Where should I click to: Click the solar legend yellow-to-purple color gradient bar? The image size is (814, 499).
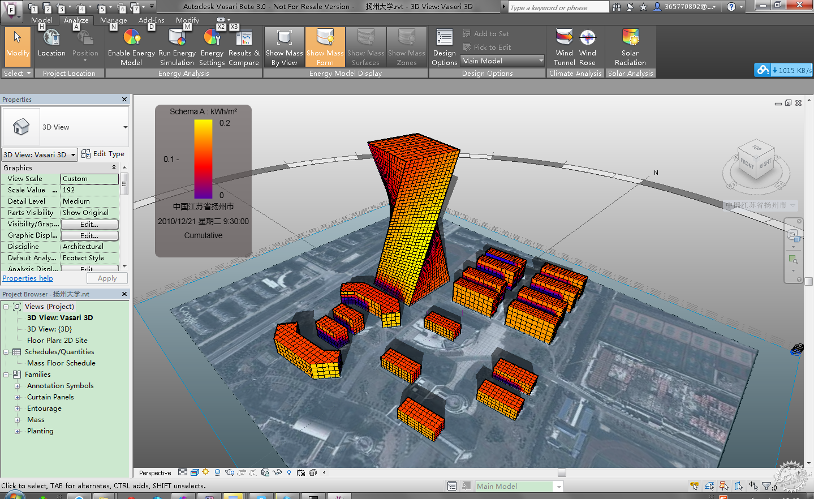(x=203, y=158)
